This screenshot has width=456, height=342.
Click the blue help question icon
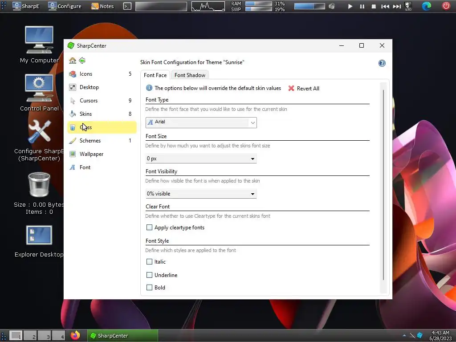point(382,63)
